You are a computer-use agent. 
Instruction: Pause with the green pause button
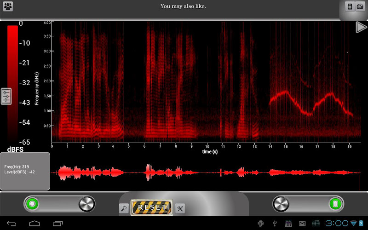(x=335, y=204)
